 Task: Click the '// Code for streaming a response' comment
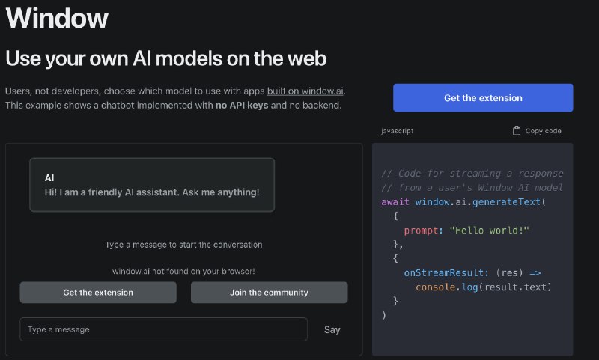coord(472,174)
